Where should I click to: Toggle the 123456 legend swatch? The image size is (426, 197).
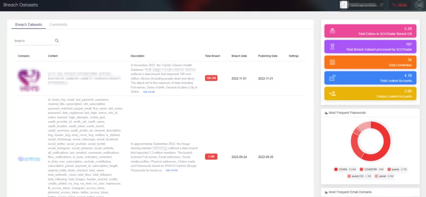tap(336, 169)
